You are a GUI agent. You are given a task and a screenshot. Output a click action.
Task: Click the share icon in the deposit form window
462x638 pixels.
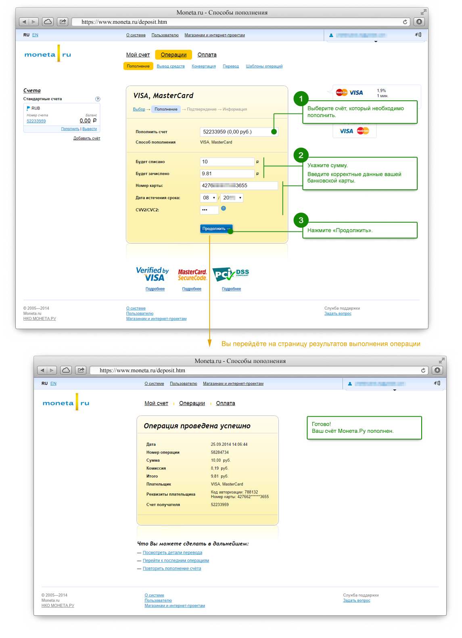tap(63, 22)
